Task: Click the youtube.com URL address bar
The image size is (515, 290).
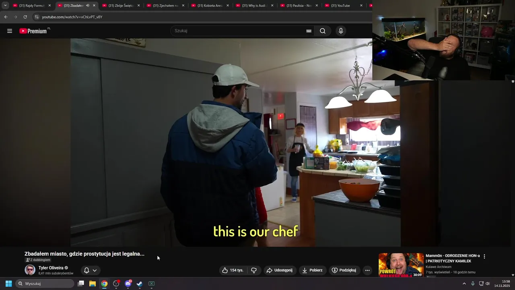Action: (x=72, y=17)
